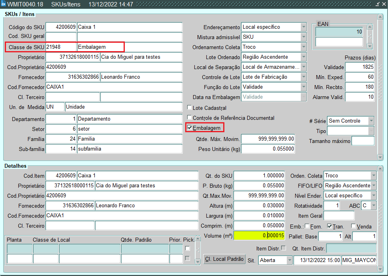Toggle the Item Distr. checkbox

(284, 248)
